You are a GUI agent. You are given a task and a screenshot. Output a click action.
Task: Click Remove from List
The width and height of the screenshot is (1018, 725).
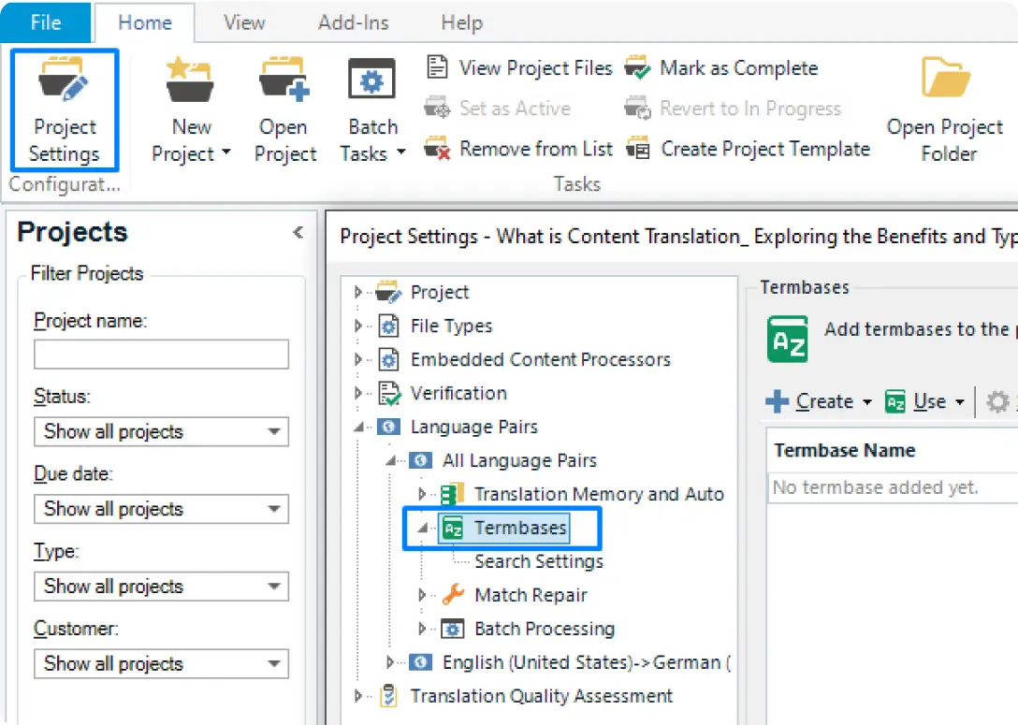[x=535, y=149]
